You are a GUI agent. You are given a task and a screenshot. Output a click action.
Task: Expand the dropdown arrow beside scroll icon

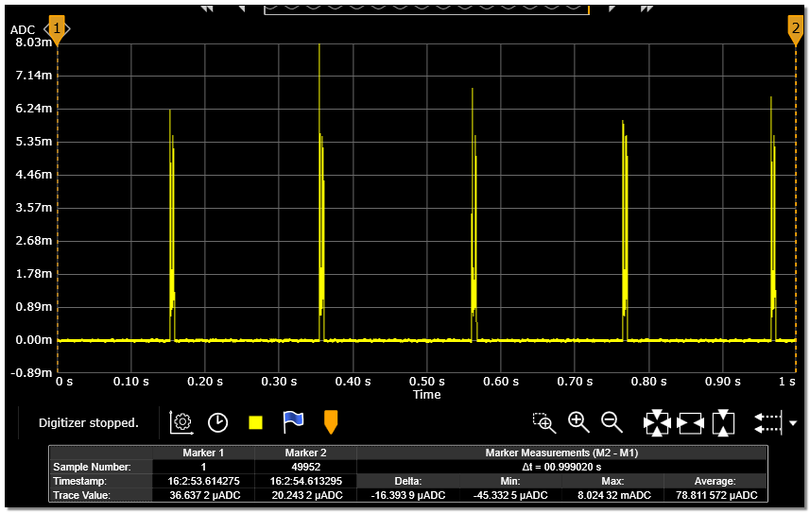coord(794,423)
